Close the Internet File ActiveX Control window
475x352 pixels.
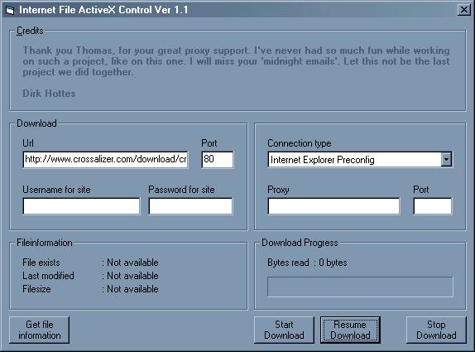(463, 10)
